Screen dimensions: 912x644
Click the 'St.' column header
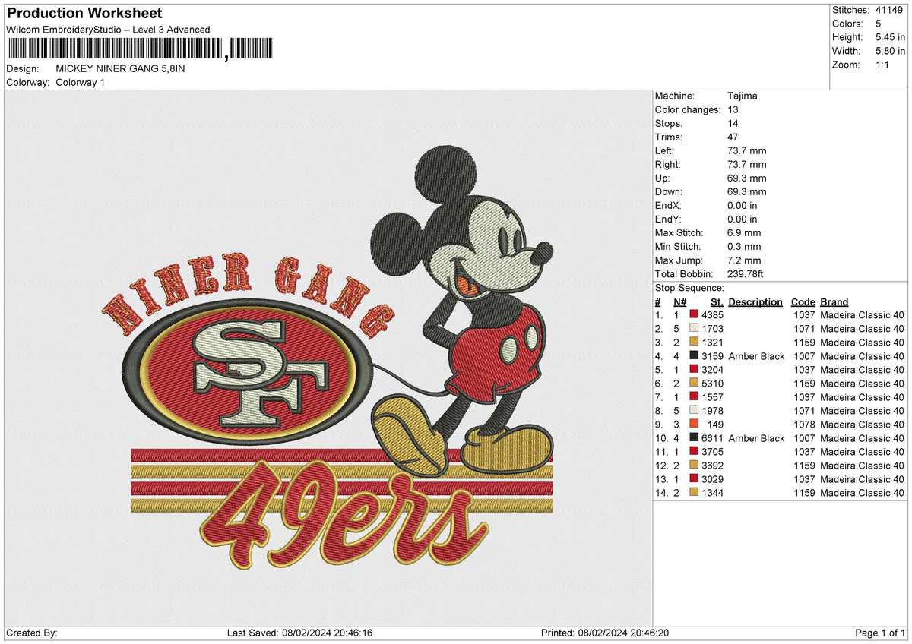coord(717,301)
